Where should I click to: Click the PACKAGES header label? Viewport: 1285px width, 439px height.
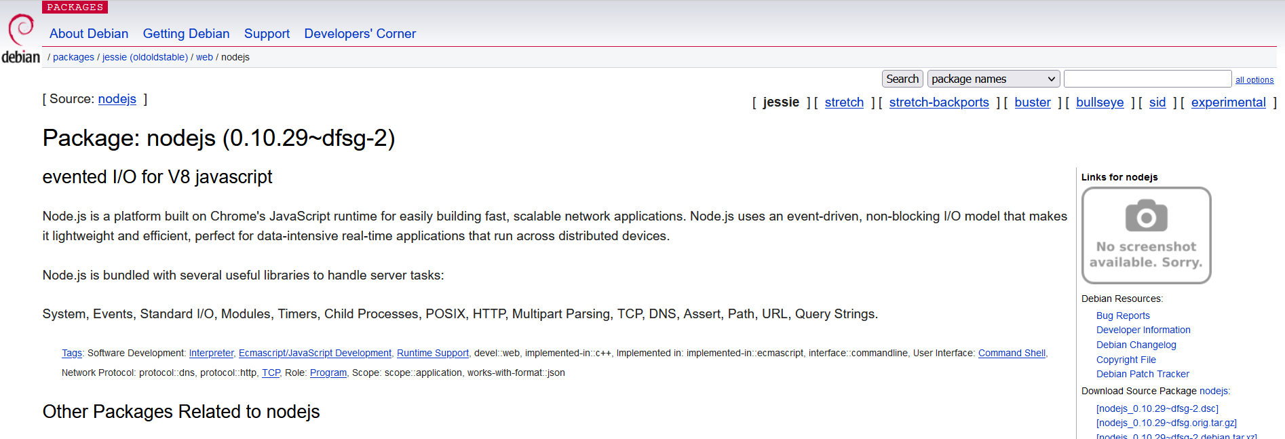tap(75, 7)
